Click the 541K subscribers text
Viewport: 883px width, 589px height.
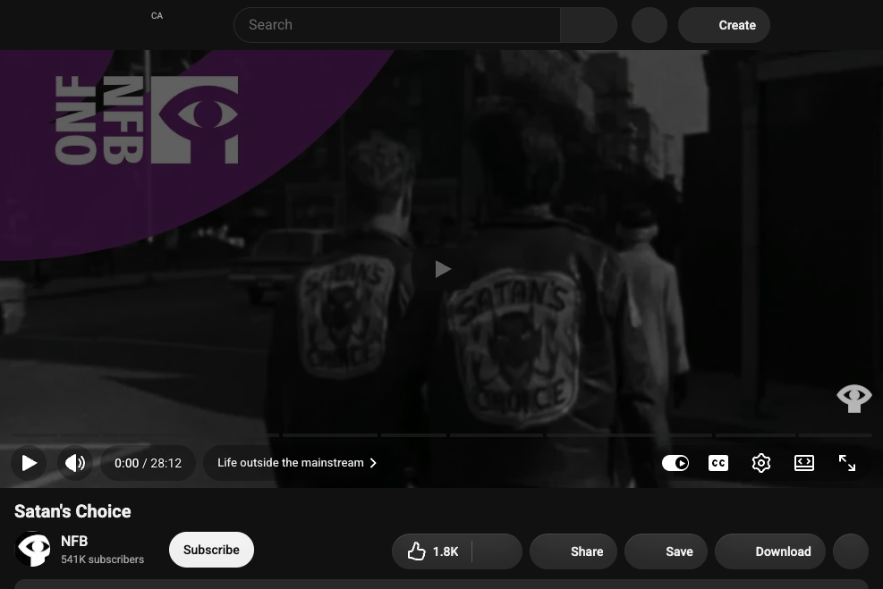tap(103, 560)
